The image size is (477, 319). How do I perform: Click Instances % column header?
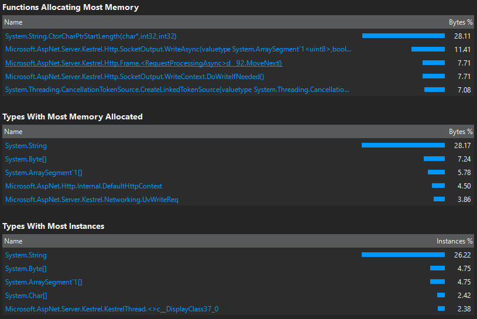tap(455, 241)
